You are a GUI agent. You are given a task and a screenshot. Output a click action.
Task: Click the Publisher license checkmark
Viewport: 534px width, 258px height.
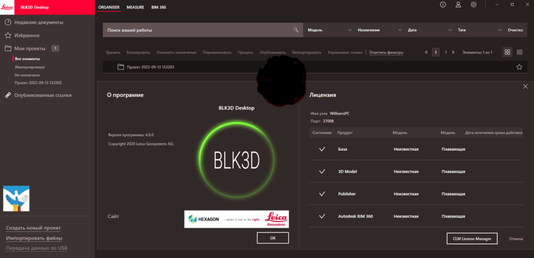point(322,194)
